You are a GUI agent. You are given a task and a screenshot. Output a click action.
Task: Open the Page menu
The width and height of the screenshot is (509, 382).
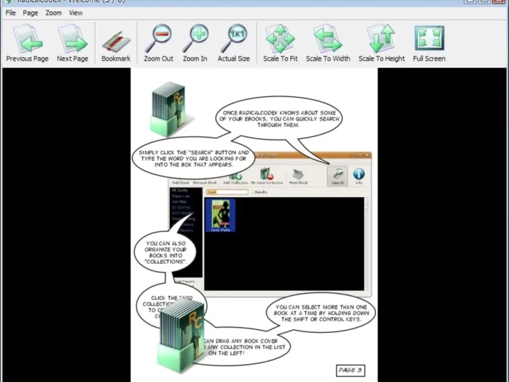pos(30,13)
